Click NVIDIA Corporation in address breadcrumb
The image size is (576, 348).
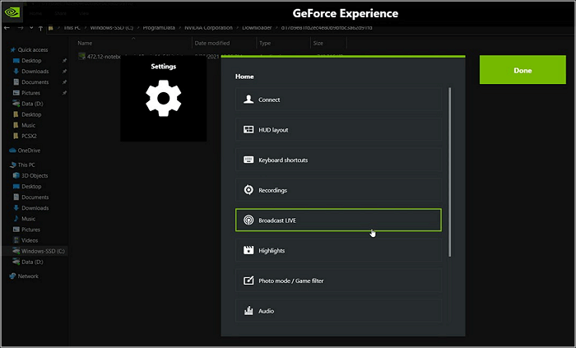pyautogui.click(x=208, y=27)
